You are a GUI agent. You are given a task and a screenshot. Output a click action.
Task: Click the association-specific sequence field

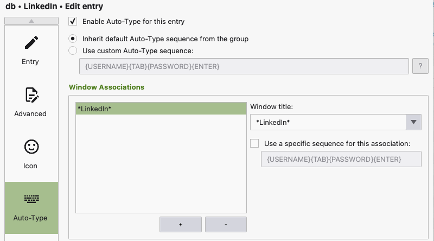coord(341,159)
